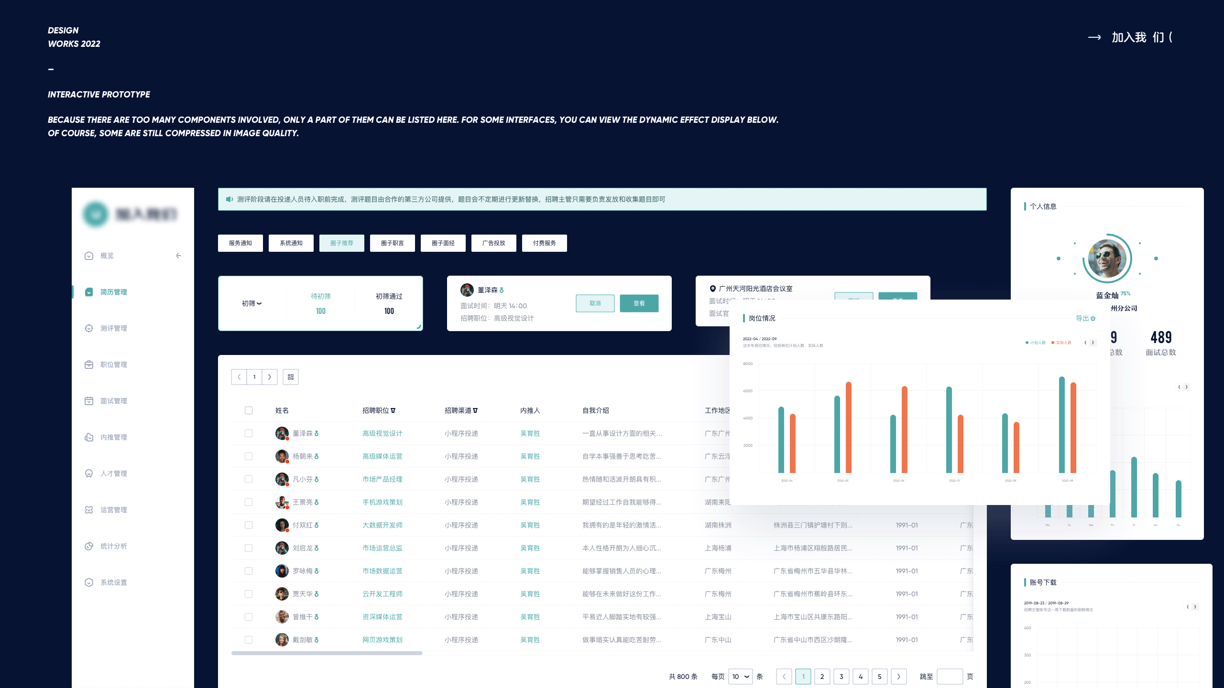Check the row for 付双红
The height and width of the screenshot is (688, 1224).
(249, 525)
